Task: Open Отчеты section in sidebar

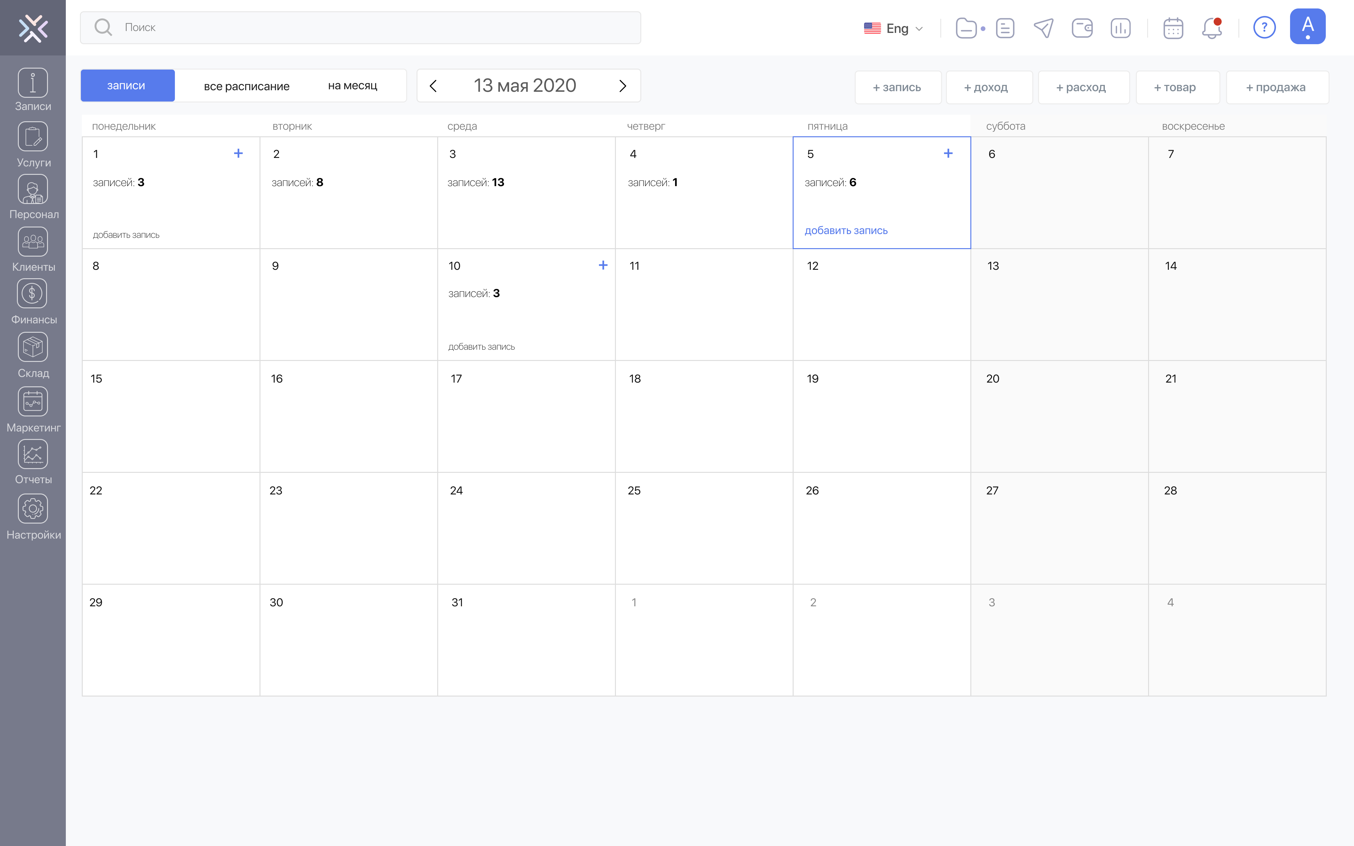Action: point(33,462)
